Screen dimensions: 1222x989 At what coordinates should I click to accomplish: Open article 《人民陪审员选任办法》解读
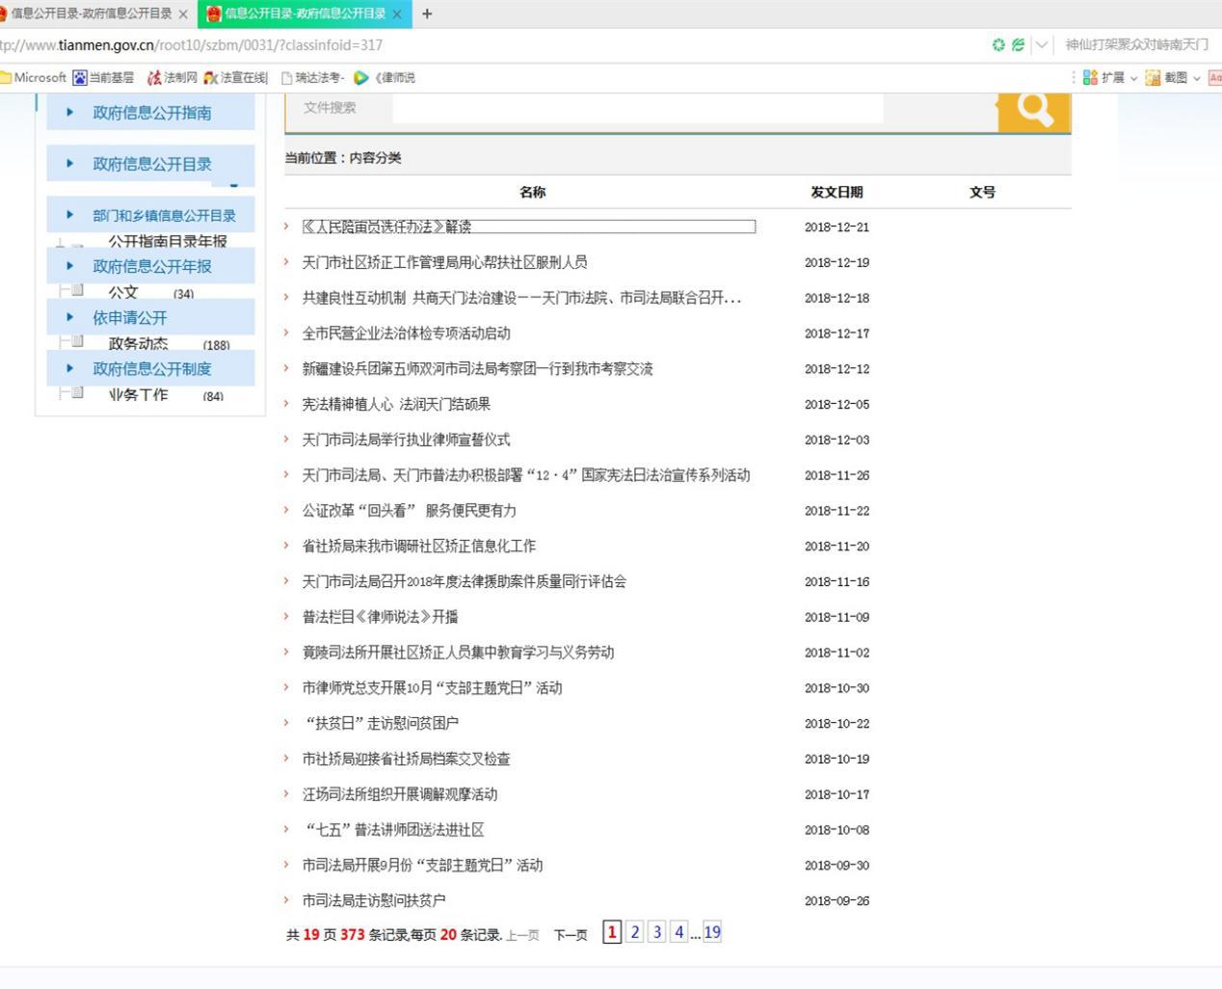coord(386,227)
